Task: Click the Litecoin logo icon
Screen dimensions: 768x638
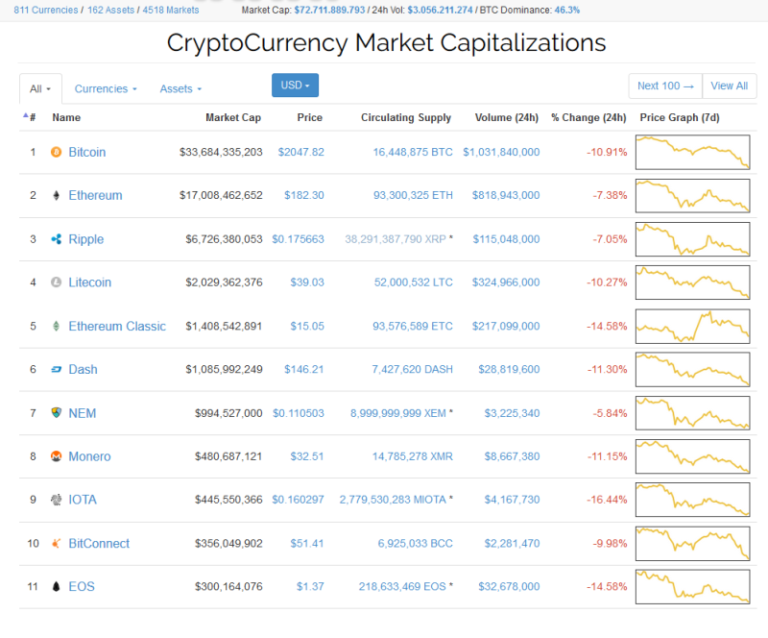Action: coord(56,282)
